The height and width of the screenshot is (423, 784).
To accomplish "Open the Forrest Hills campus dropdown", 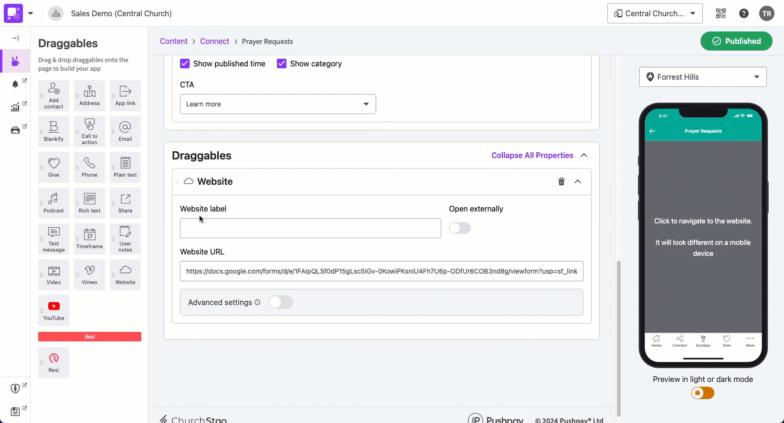I will pyautogui.click(x=703, y=77).
